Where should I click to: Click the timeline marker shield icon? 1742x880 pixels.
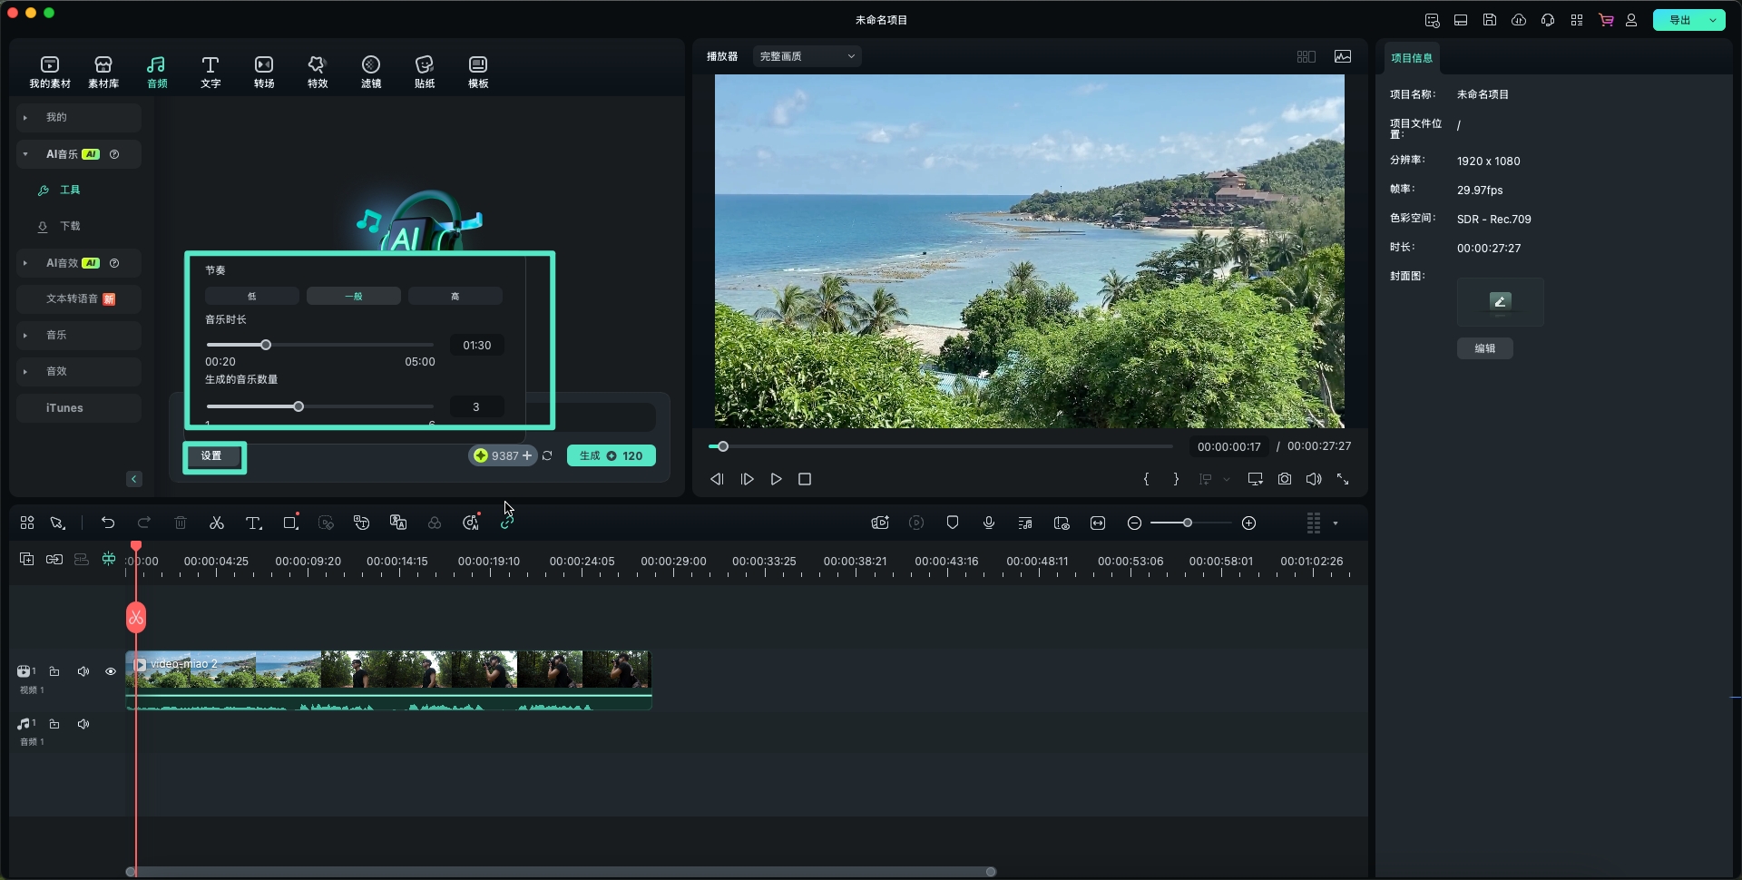[953, 523]
